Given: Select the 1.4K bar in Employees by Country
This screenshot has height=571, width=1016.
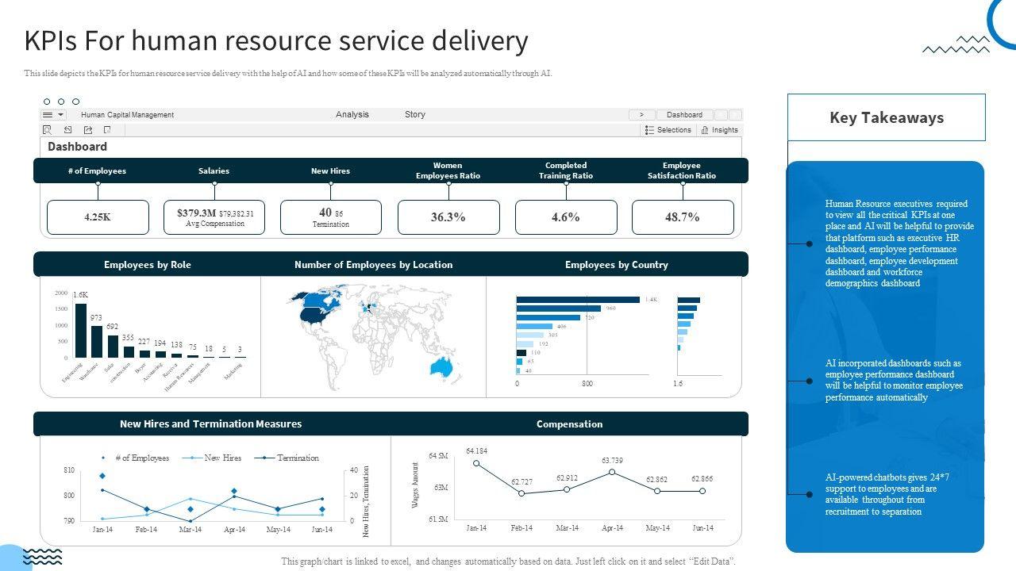Looking at the screenshot, I should click(578, 300).
